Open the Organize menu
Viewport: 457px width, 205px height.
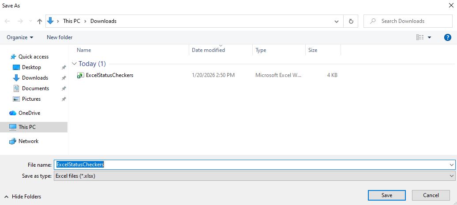point(20,37)
